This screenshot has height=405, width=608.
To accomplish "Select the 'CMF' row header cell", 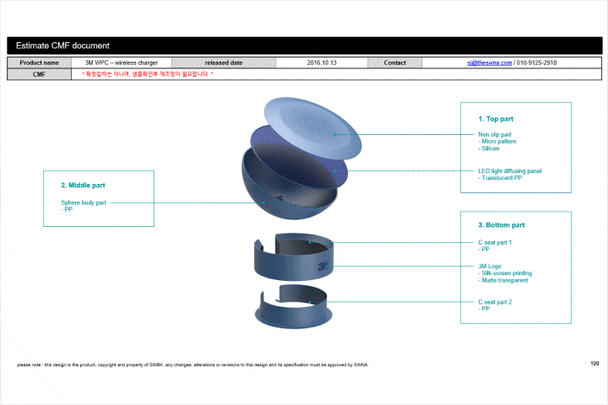I will [x=39, y=74].
